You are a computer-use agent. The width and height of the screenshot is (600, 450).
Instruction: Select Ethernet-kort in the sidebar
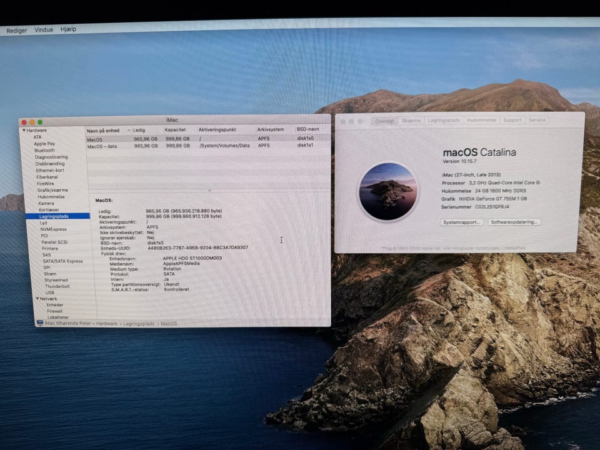pos(50,170)
